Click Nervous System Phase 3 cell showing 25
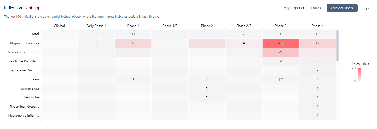Image resolution: width=377 pixels, height=129 pixels. [281, 52]
